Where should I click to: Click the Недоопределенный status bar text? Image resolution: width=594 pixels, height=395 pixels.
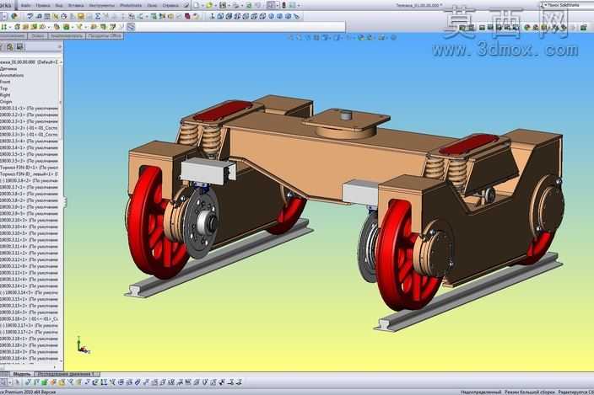point(481,392)
